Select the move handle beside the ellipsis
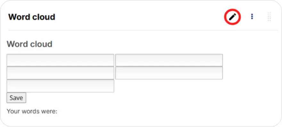This screenshot has width=282, height=127. [x=269, y=17]
